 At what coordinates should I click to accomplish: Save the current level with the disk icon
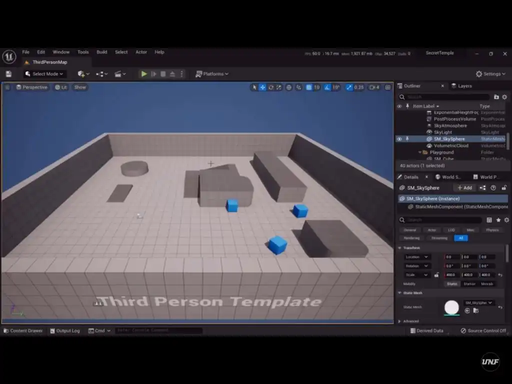[8, 74]
